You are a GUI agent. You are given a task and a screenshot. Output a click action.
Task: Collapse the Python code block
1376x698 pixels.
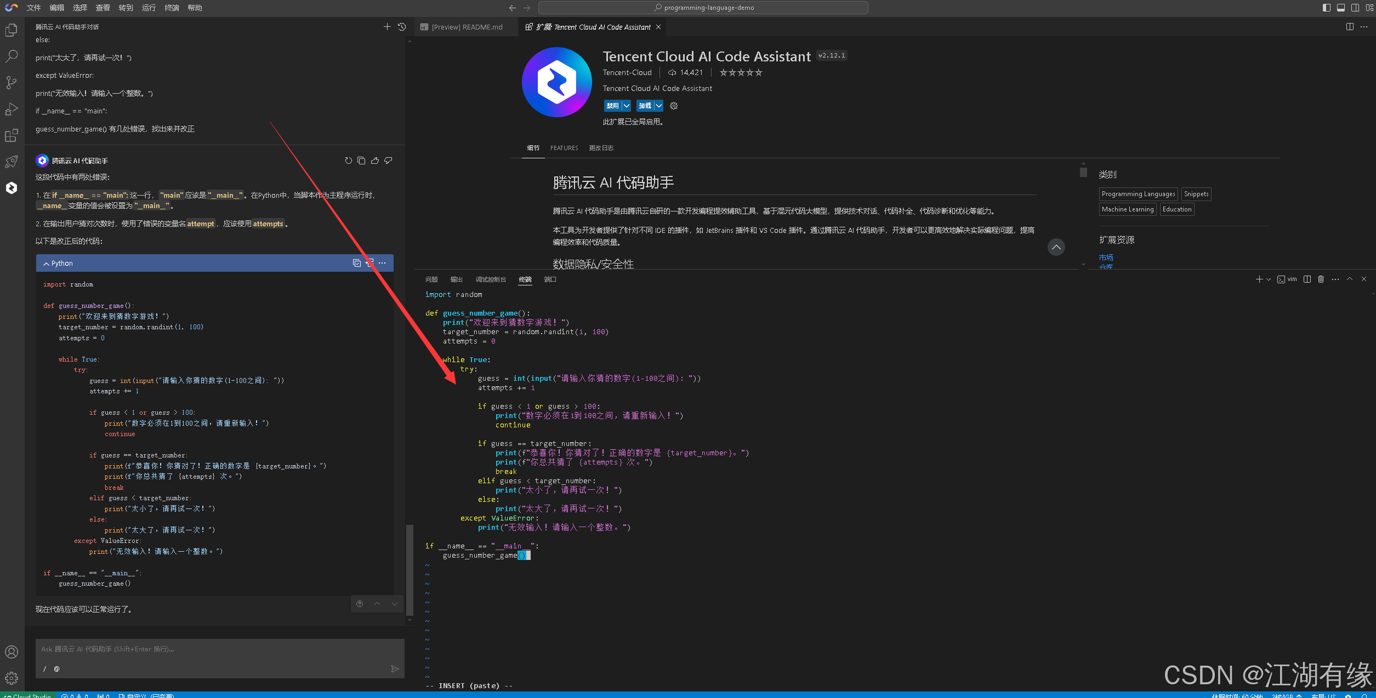click(46, 264)
